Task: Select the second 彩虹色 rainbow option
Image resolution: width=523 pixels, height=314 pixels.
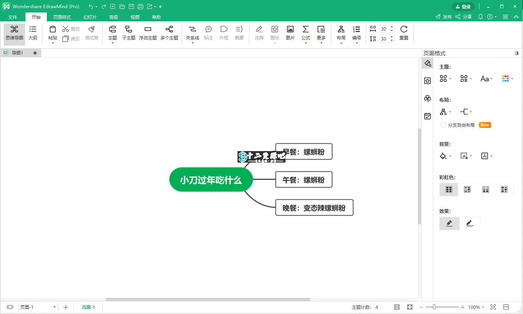Action: (x=467, y=189)
